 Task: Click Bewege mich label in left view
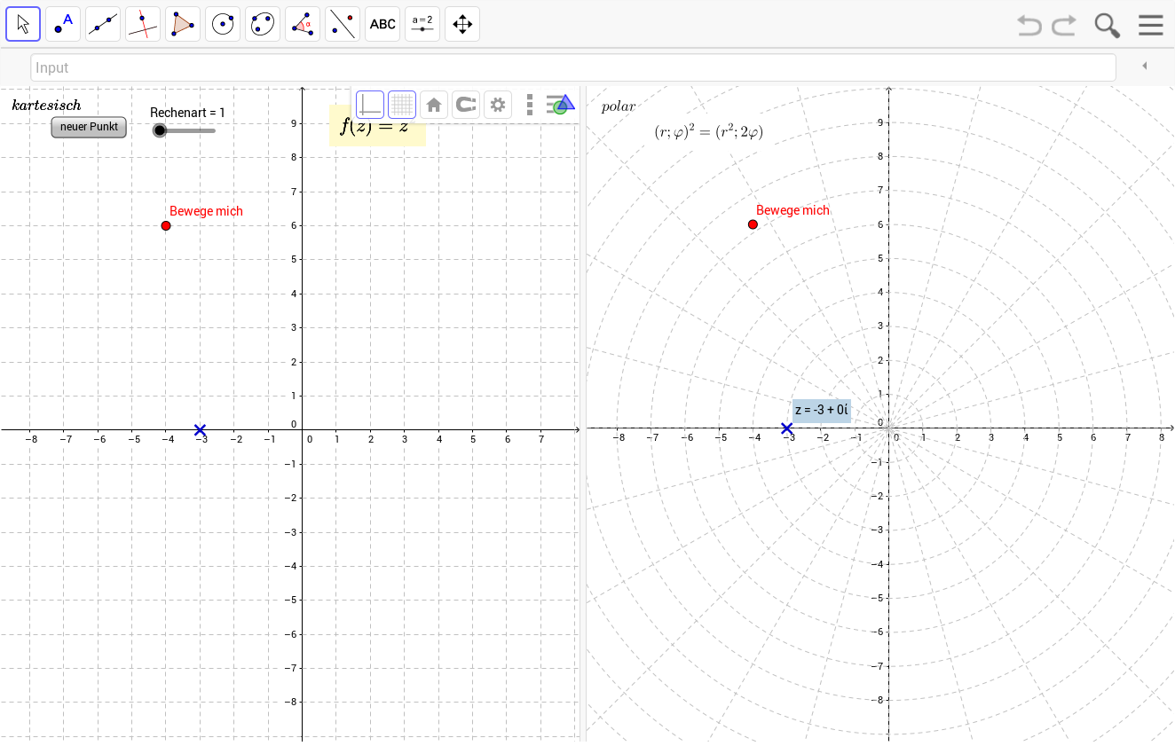click(206, 211)
